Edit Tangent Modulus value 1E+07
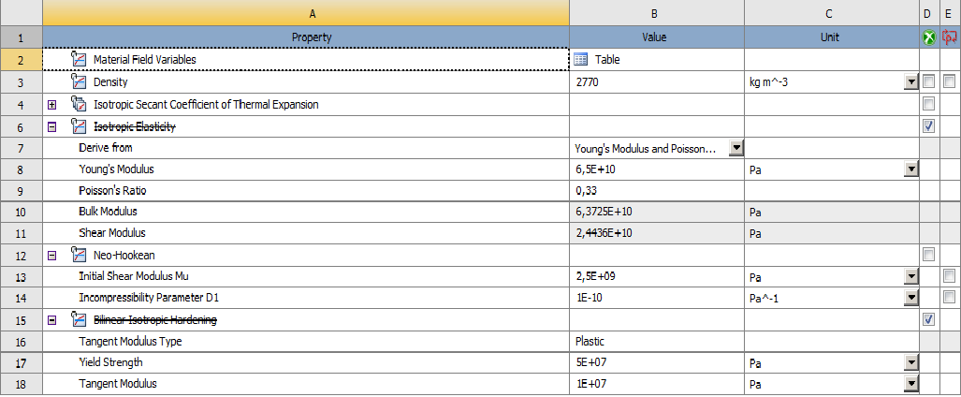 pyautogui.click(x=657, y=384)
